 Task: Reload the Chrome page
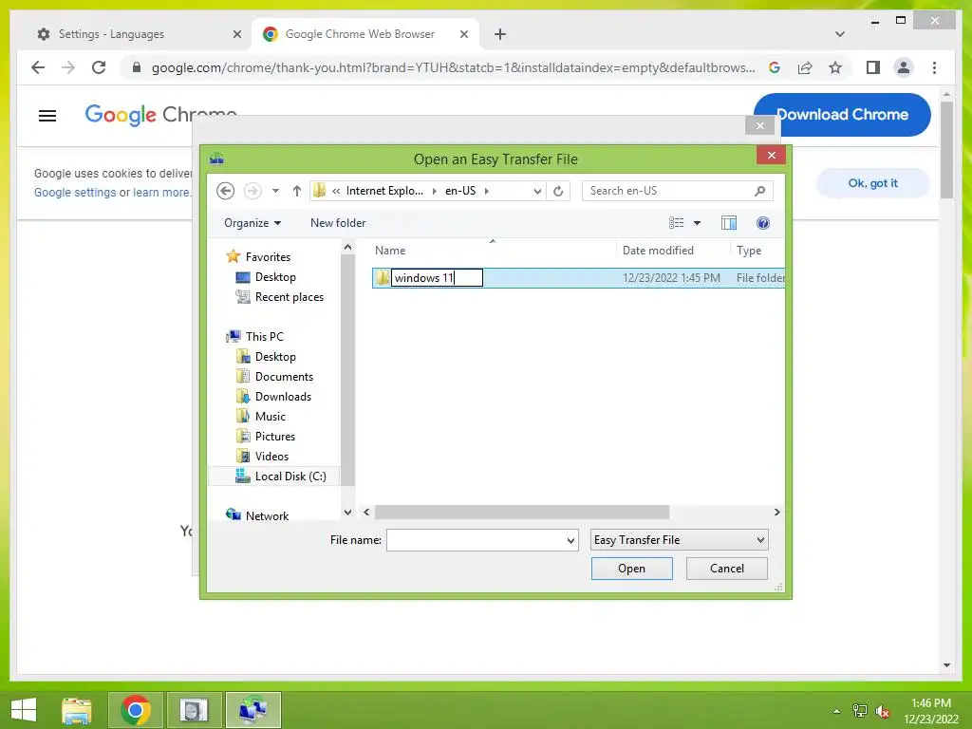click(99, 67)
